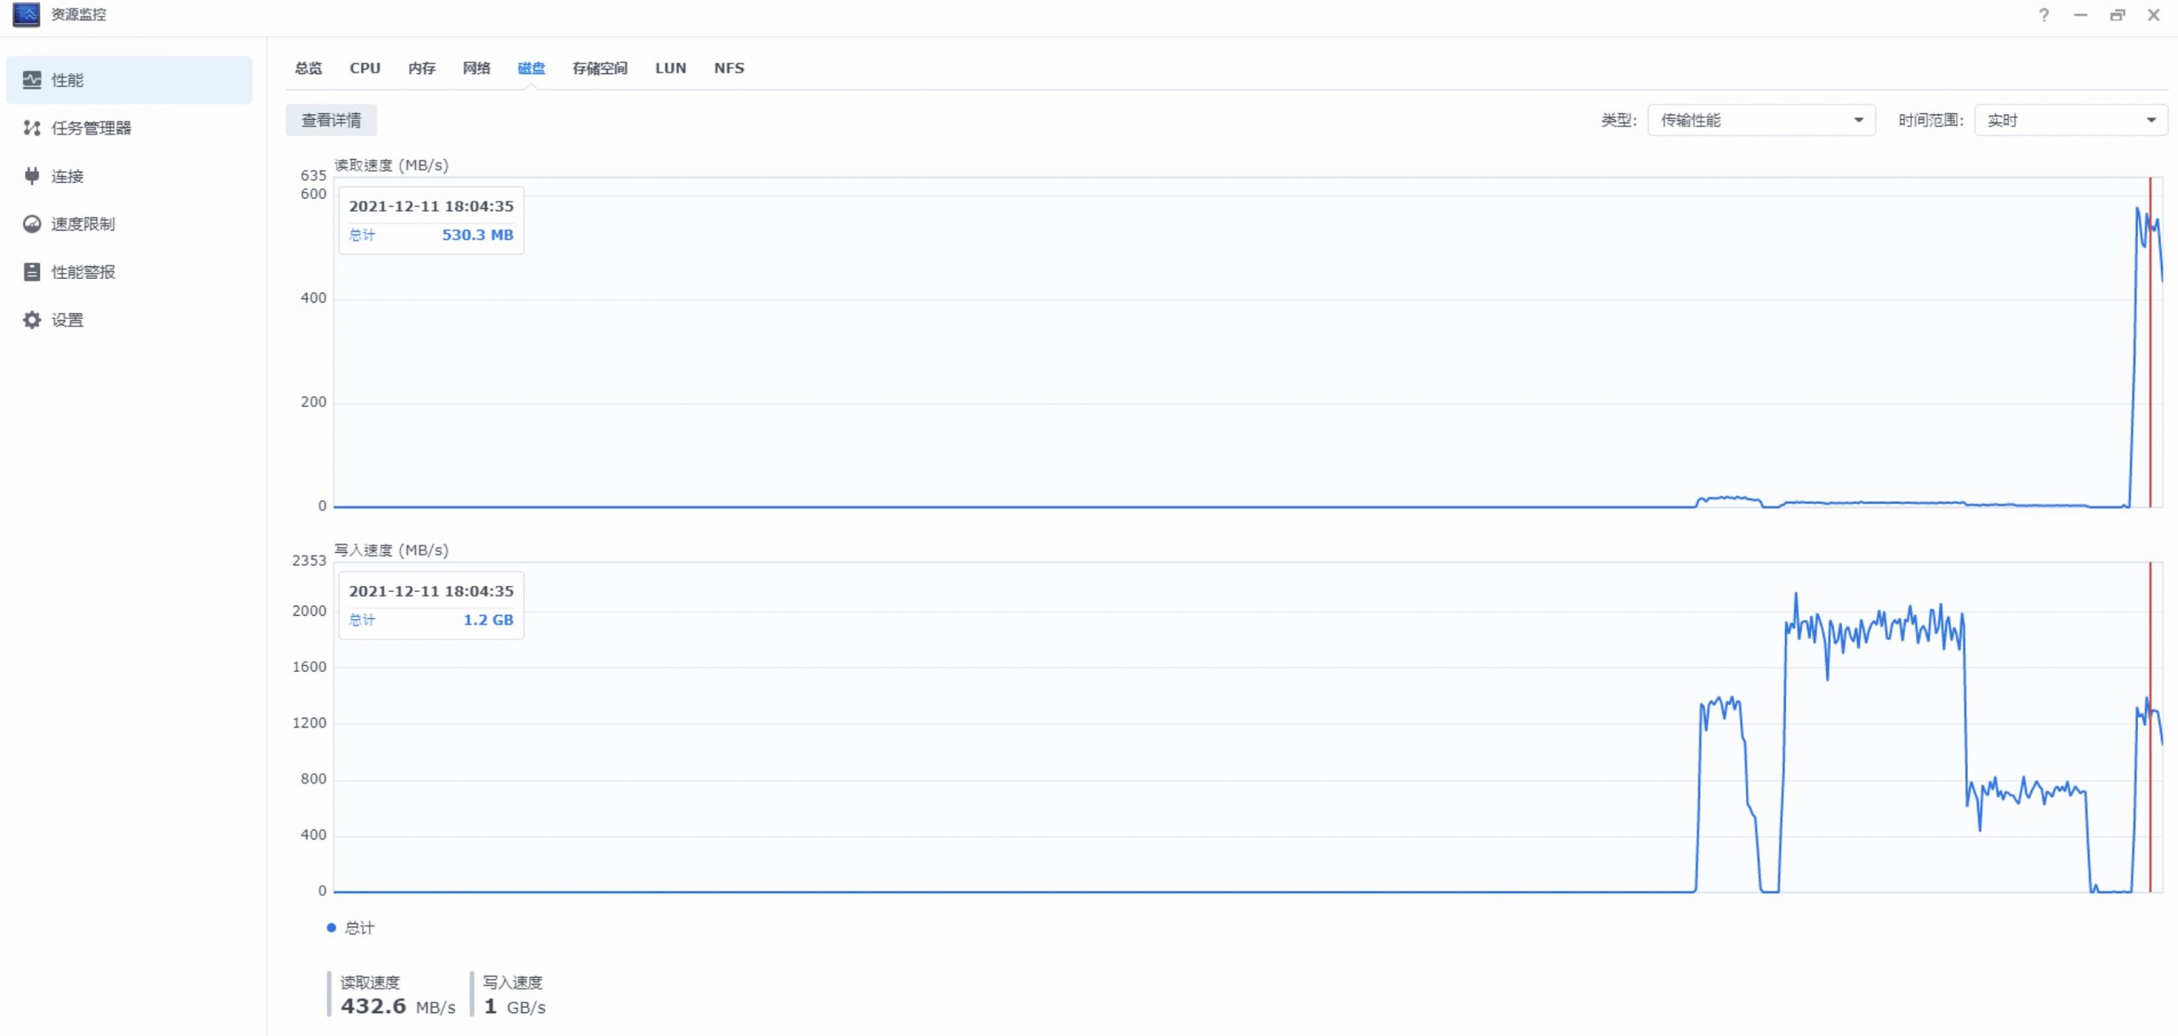
Task: Click the arrow of the 实时 combo box
Action: [2152, 120]
